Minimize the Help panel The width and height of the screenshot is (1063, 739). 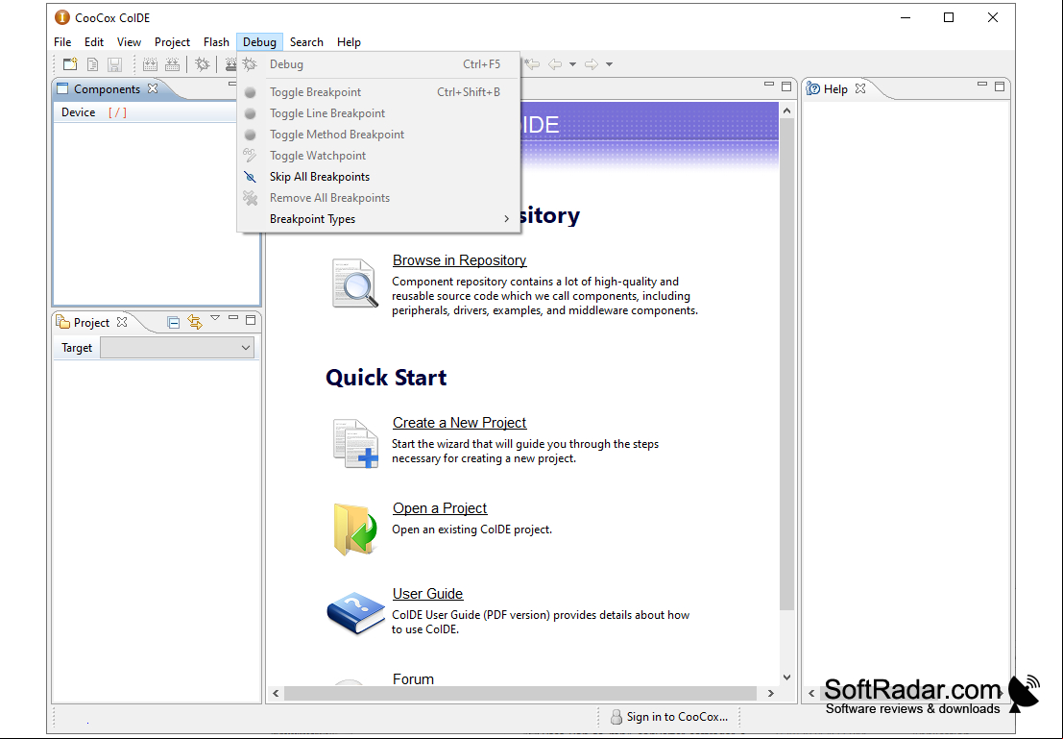click(981, 85)
